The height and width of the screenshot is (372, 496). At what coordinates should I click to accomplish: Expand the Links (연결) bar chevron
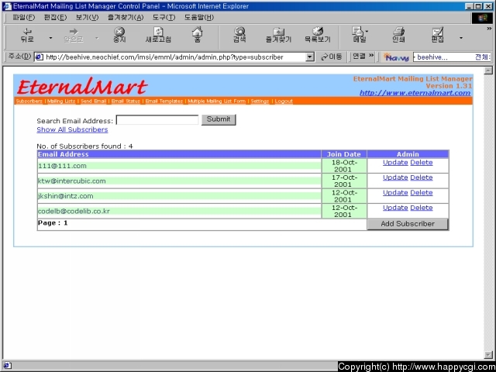coord(371,56)
